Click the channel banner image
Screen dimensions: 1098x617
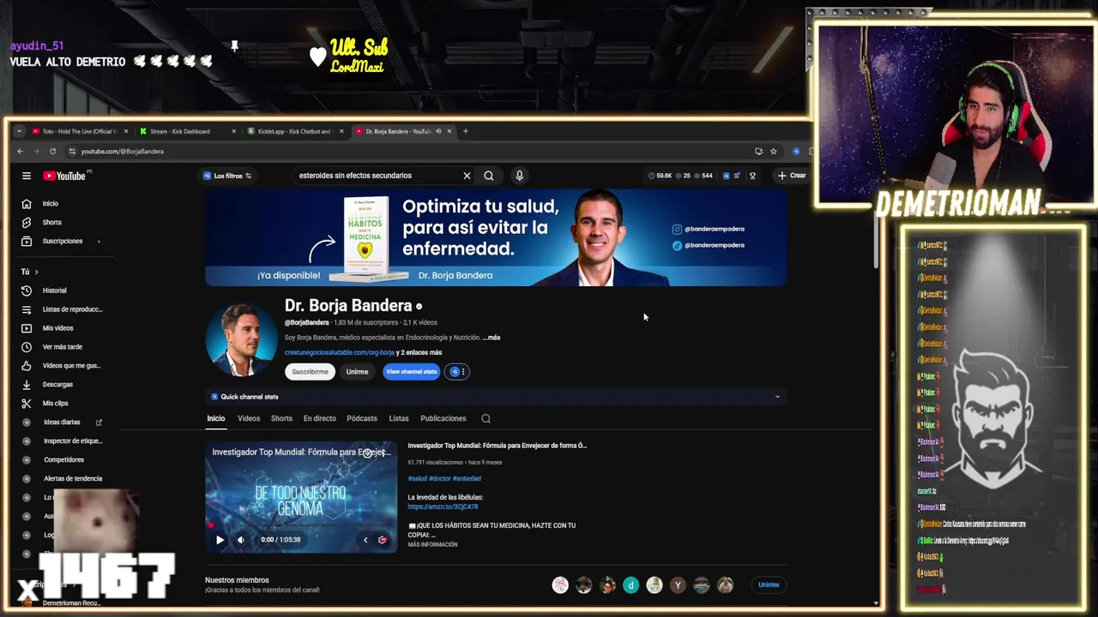click(496, 237)
